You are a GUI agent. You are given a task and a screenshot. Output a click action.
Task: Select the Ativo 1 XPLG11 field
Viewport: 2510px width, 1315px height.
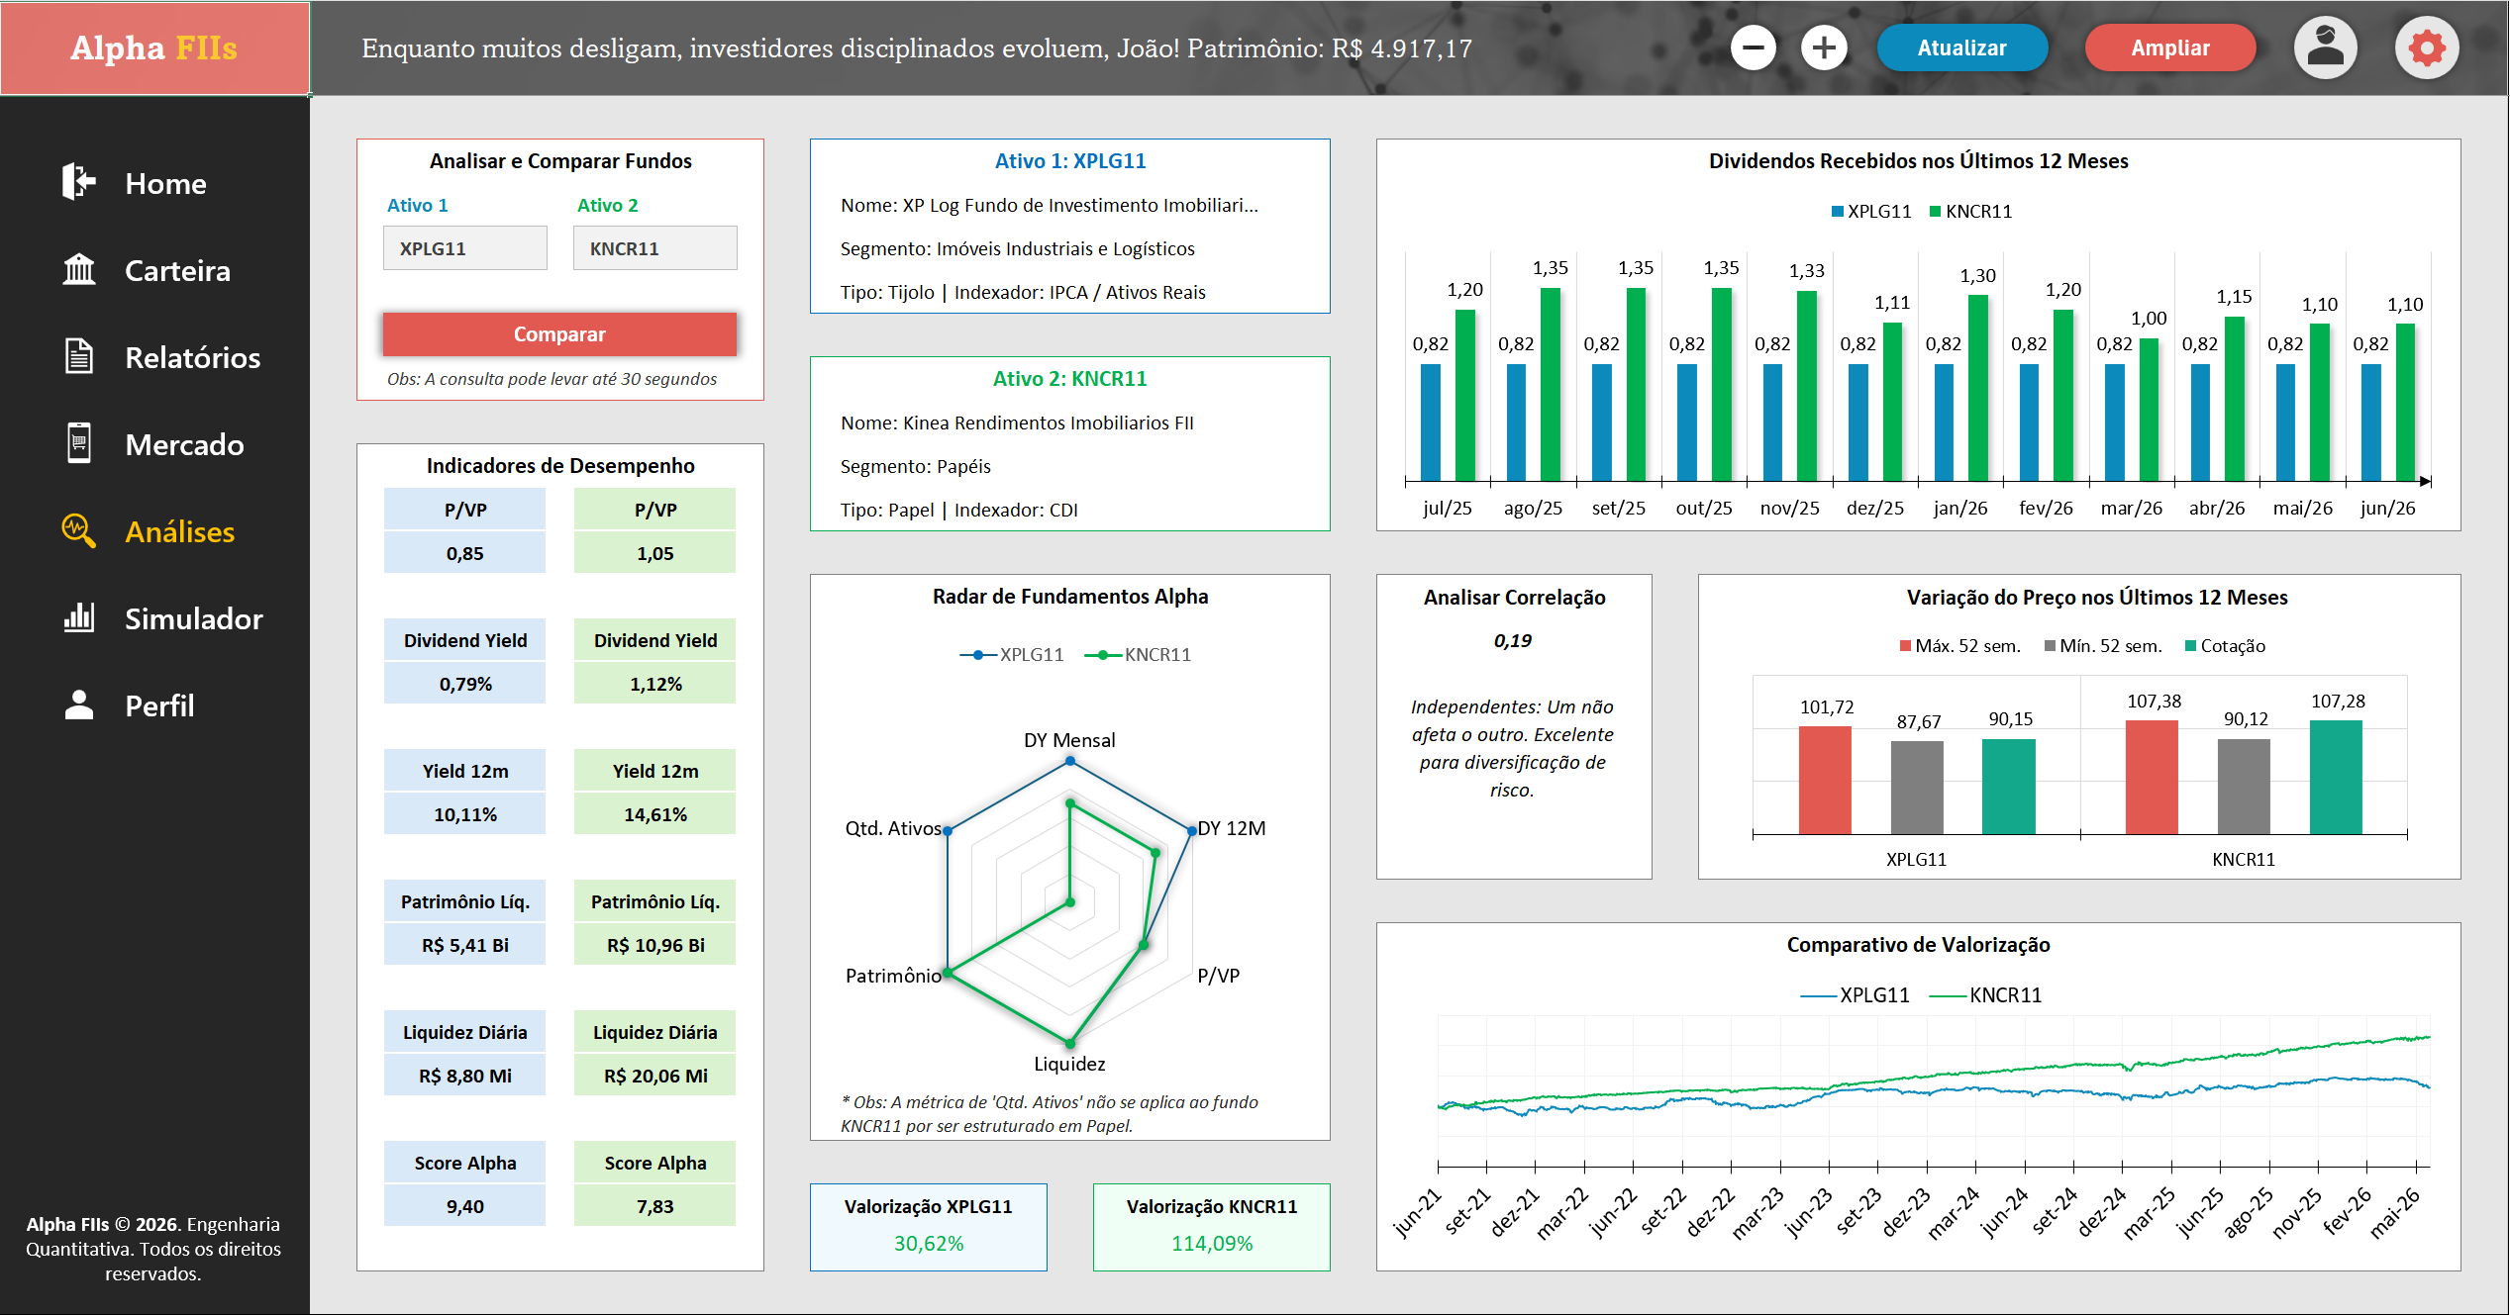pyautogui.click(x=465, y=248)
